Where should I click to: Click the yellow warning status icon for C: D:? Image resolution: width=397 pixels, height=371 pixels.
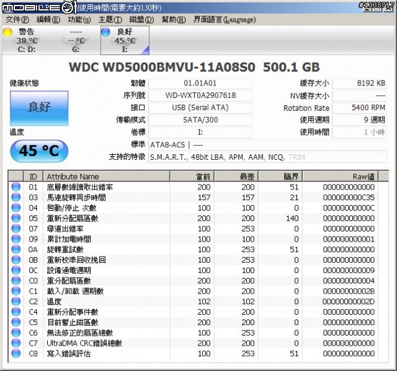point(7,32)
